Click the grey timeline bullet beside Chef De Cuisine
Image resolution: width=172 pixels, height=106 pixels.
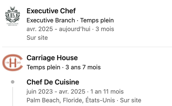[13, 82]
